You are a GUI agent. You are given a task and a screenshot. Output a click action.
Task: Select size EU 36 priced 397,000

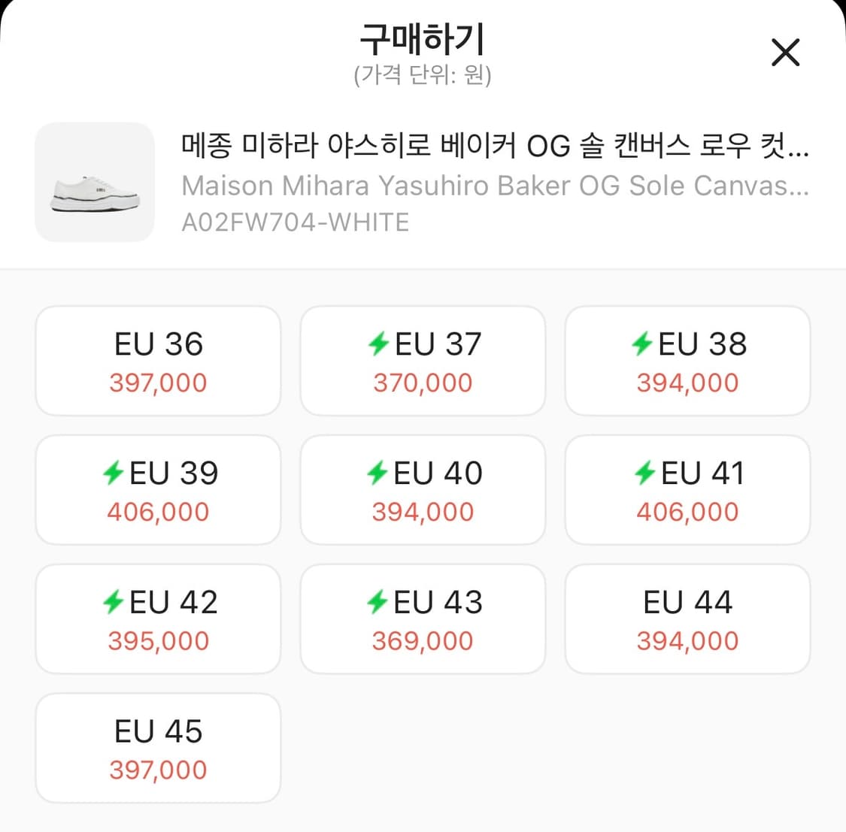click(x=158, y=361)
